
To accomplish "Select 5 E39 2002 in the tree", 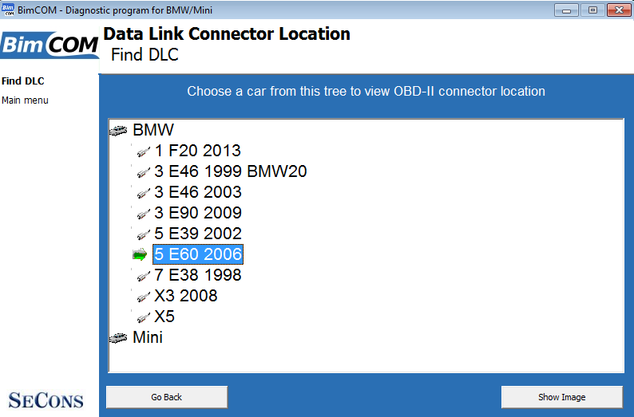I will coord(198,234).
